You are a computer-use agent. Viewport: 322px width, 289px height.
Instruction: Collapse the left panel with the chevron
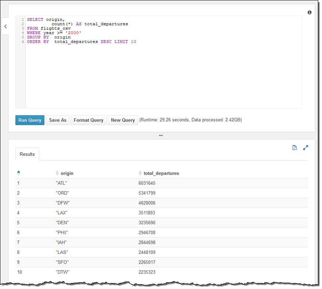(x=5, y=27)
